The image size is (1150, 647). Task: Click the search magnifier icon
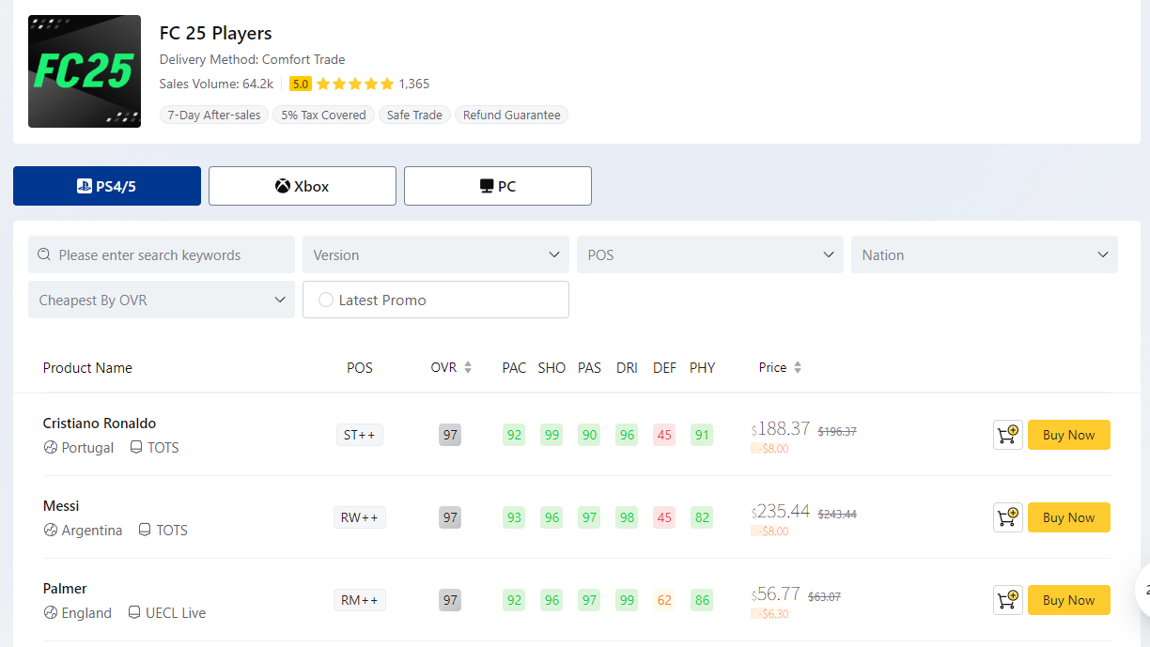[x=44, y=254]
